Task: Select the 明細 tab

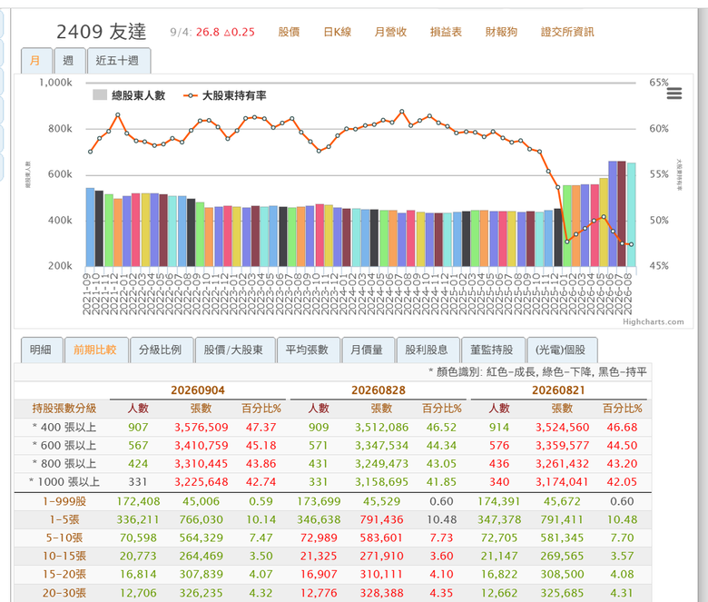Action: coord(41,350)
